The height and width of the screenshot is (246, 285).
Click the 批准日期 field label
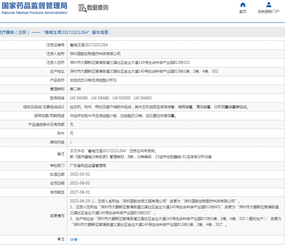[57, 174]
